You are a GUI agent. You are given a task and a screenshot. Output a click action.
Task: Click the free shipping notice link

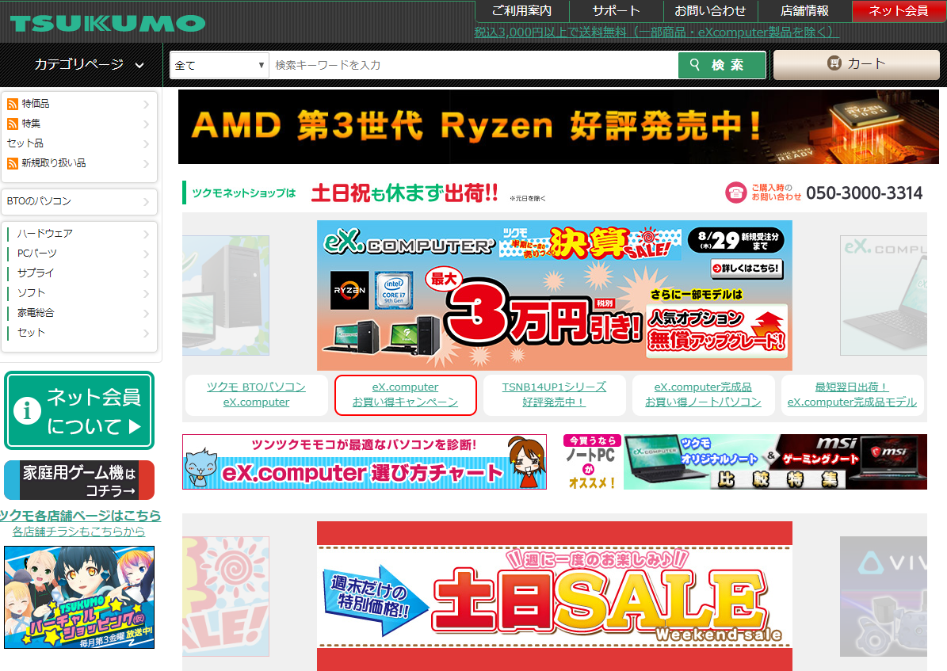point(656,32)
